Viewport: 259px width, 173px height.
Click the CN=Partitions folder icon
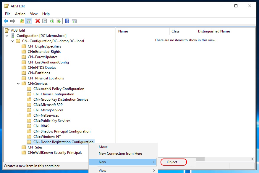point(24,73)
